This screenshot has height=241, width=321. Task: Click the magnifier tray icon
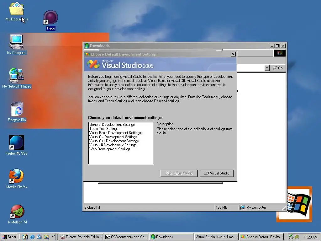coord(297,237)
